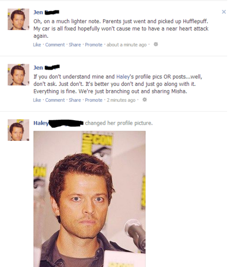Like the sharing Misha post

(x=37, y=100)
